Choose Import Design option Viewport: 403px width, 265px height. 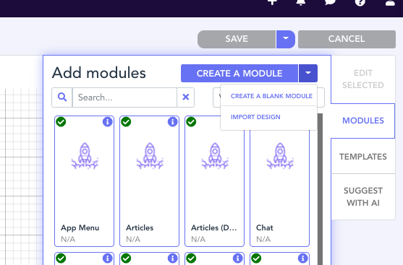click(255, 117)
